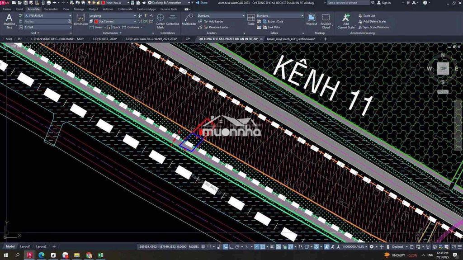
Task: Select the Multiline Text tool
Action: [x=9, y=21]
